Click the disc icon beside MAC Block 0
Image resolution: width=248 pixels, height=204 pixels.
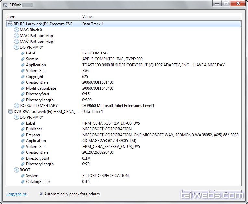pos(16,30)
